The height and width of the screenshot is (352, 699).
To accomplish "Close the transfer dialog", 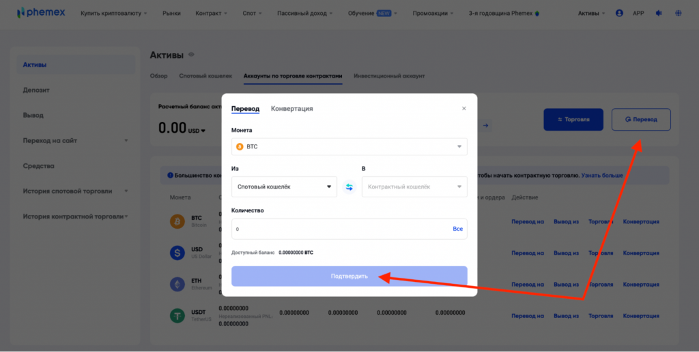I will pos(463,108).
